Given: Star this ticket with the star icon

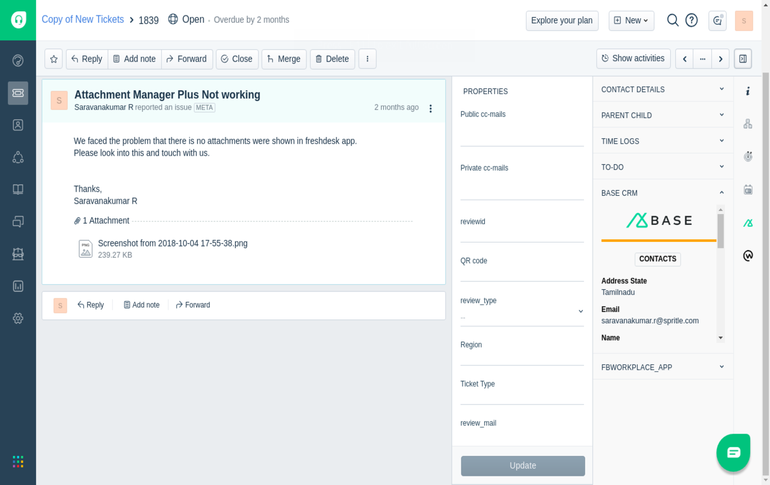Looking at the screenshot, I should click(x=54, y=59).
